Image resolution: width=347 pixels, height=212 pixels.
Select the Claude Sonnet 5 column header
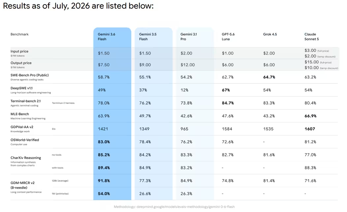[312, 36]
